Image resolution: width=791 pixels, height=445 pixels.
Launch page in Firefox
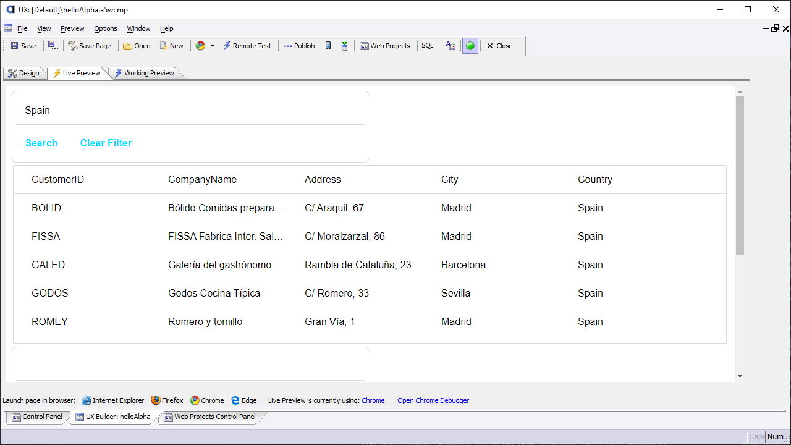coord(167,400)
